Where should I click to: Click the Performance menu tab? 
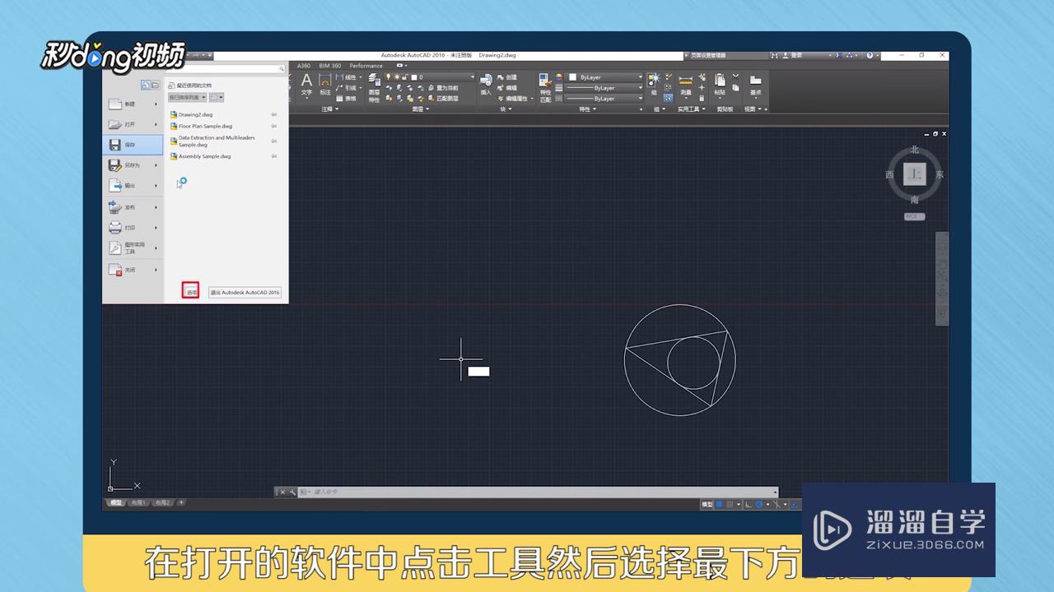point(365,66)
